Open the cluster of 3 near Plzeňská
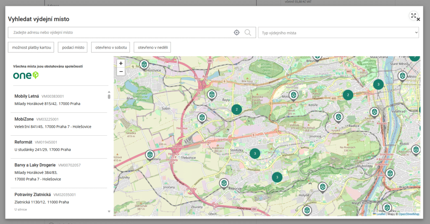Viewport: 430px width, 224px height. pyautogui.click(x=378, y=84)
